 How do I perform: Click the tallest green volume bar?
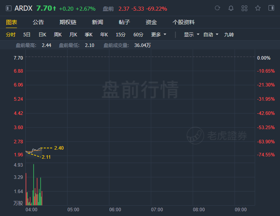(x=34, y=184)
